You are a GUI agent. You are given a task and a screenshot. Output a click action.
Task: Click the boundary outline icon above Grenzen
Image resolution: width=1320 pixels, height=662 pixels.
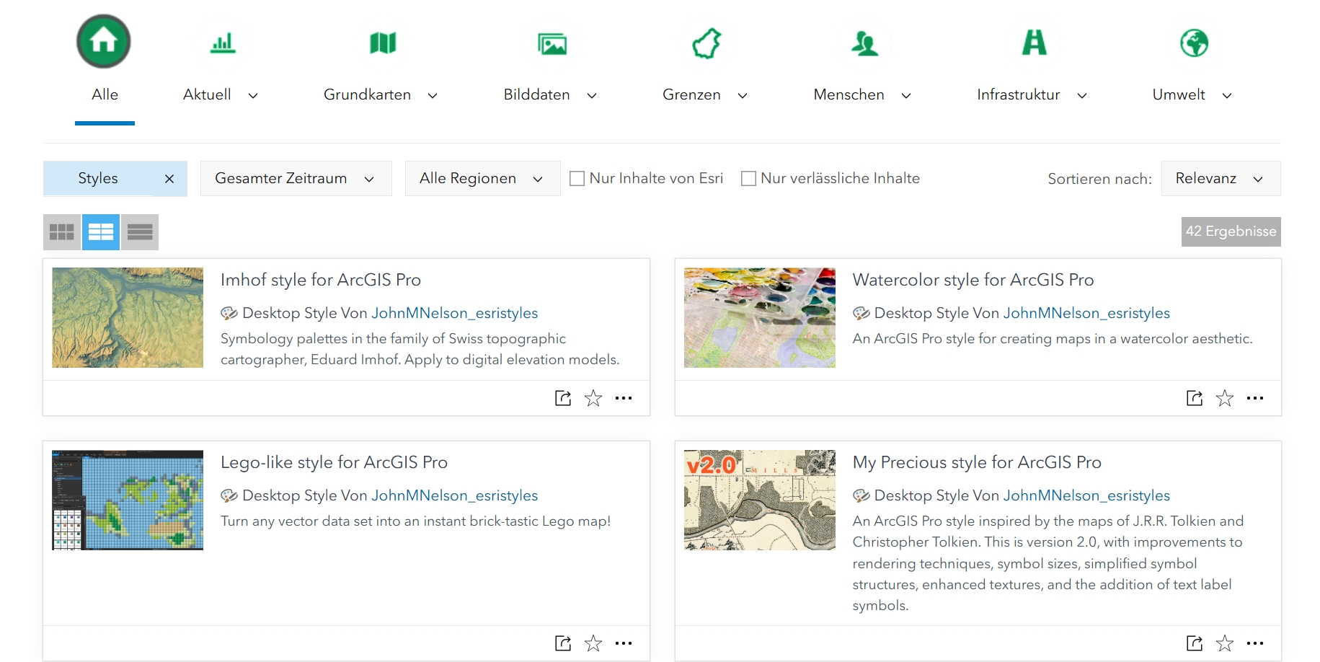pyautogui.click(x=706, y=43)
